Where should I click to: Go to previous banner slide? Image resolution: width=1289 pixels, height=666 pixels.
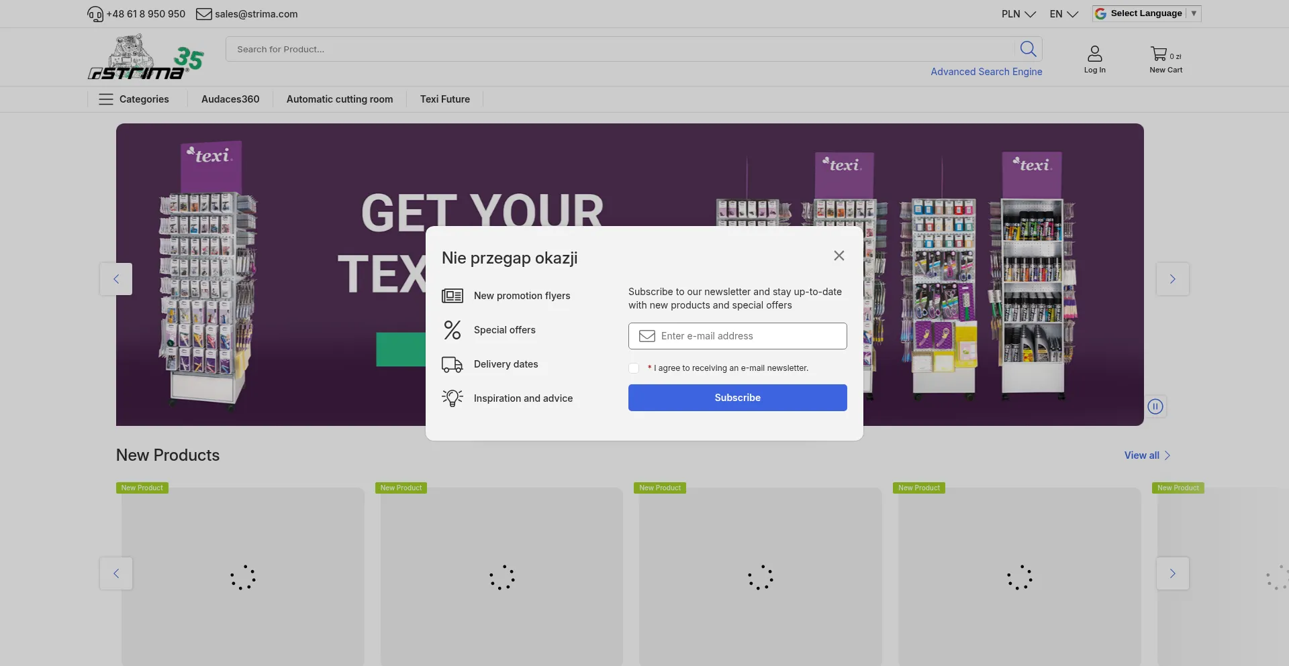116,279
